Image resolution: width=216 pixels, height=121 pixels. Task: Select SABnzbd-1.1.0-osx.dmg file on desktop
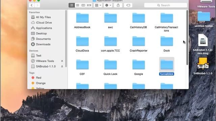203,40
